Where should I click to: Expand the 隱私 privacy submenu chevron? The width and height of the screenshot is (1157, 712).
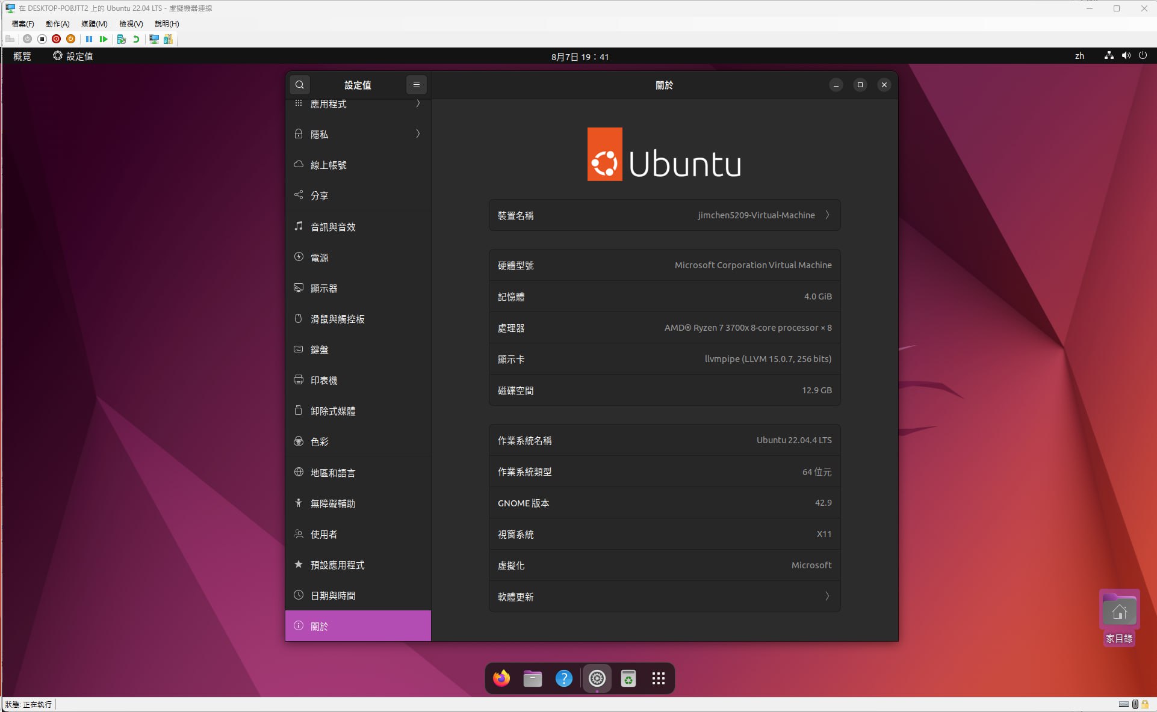(x=418, y=134)
